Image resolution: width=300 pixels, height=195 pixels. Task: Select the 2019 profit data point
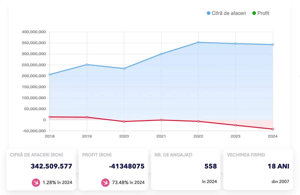tap(87, 117)
